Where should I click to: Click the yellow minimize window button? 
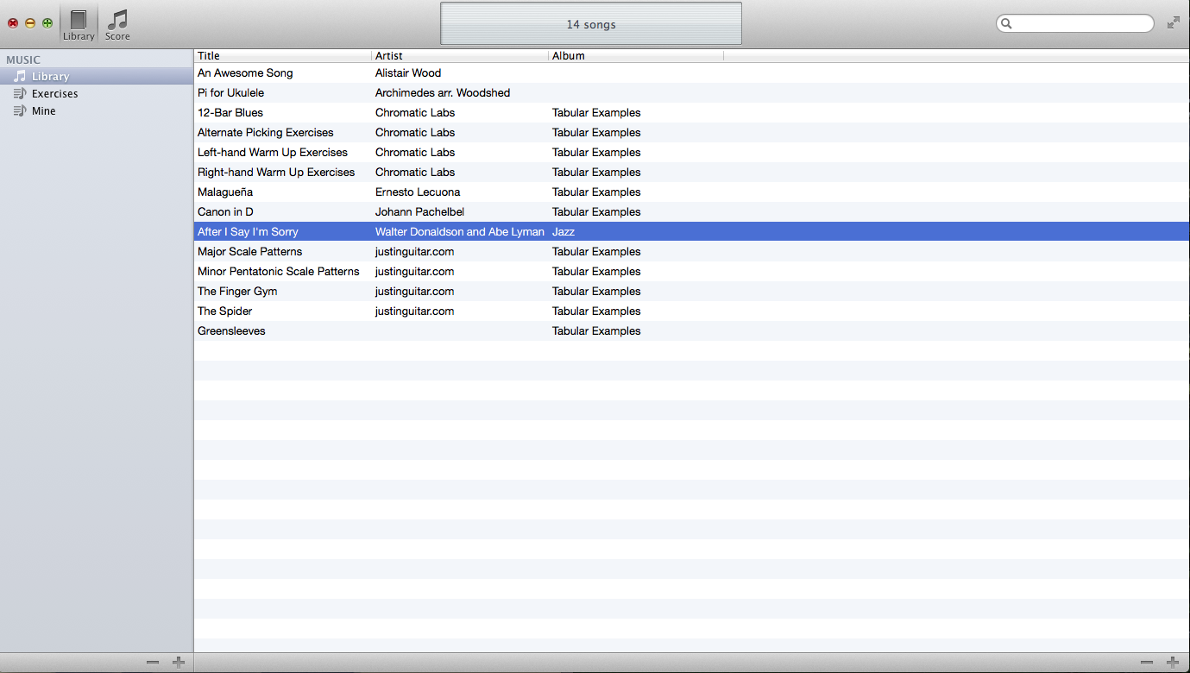pos(30,23)
